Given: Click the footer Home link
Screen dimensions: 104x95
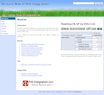Looking at the screenshot, I should 44,92.
